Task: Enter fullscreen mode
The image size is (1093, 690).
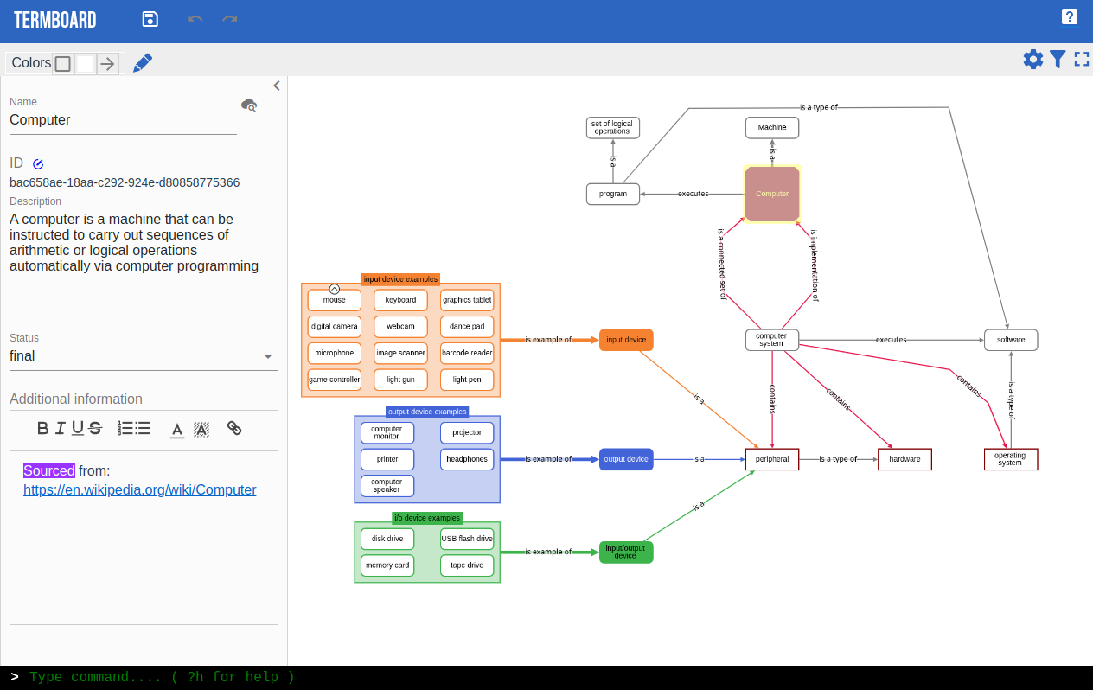Action: [1081, 59]
